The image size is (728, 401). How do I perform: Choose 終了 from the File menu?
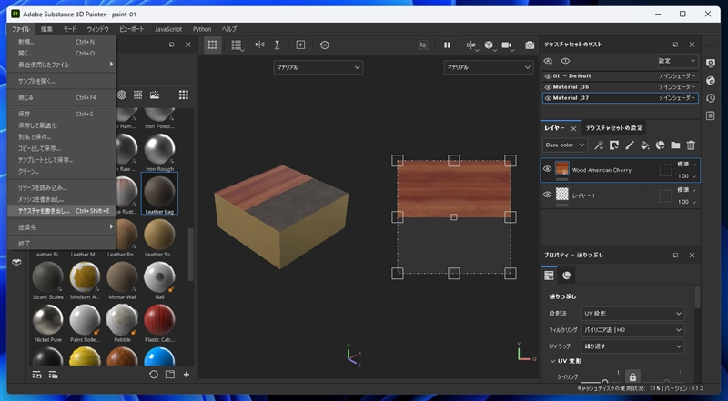tap(62, 243)
